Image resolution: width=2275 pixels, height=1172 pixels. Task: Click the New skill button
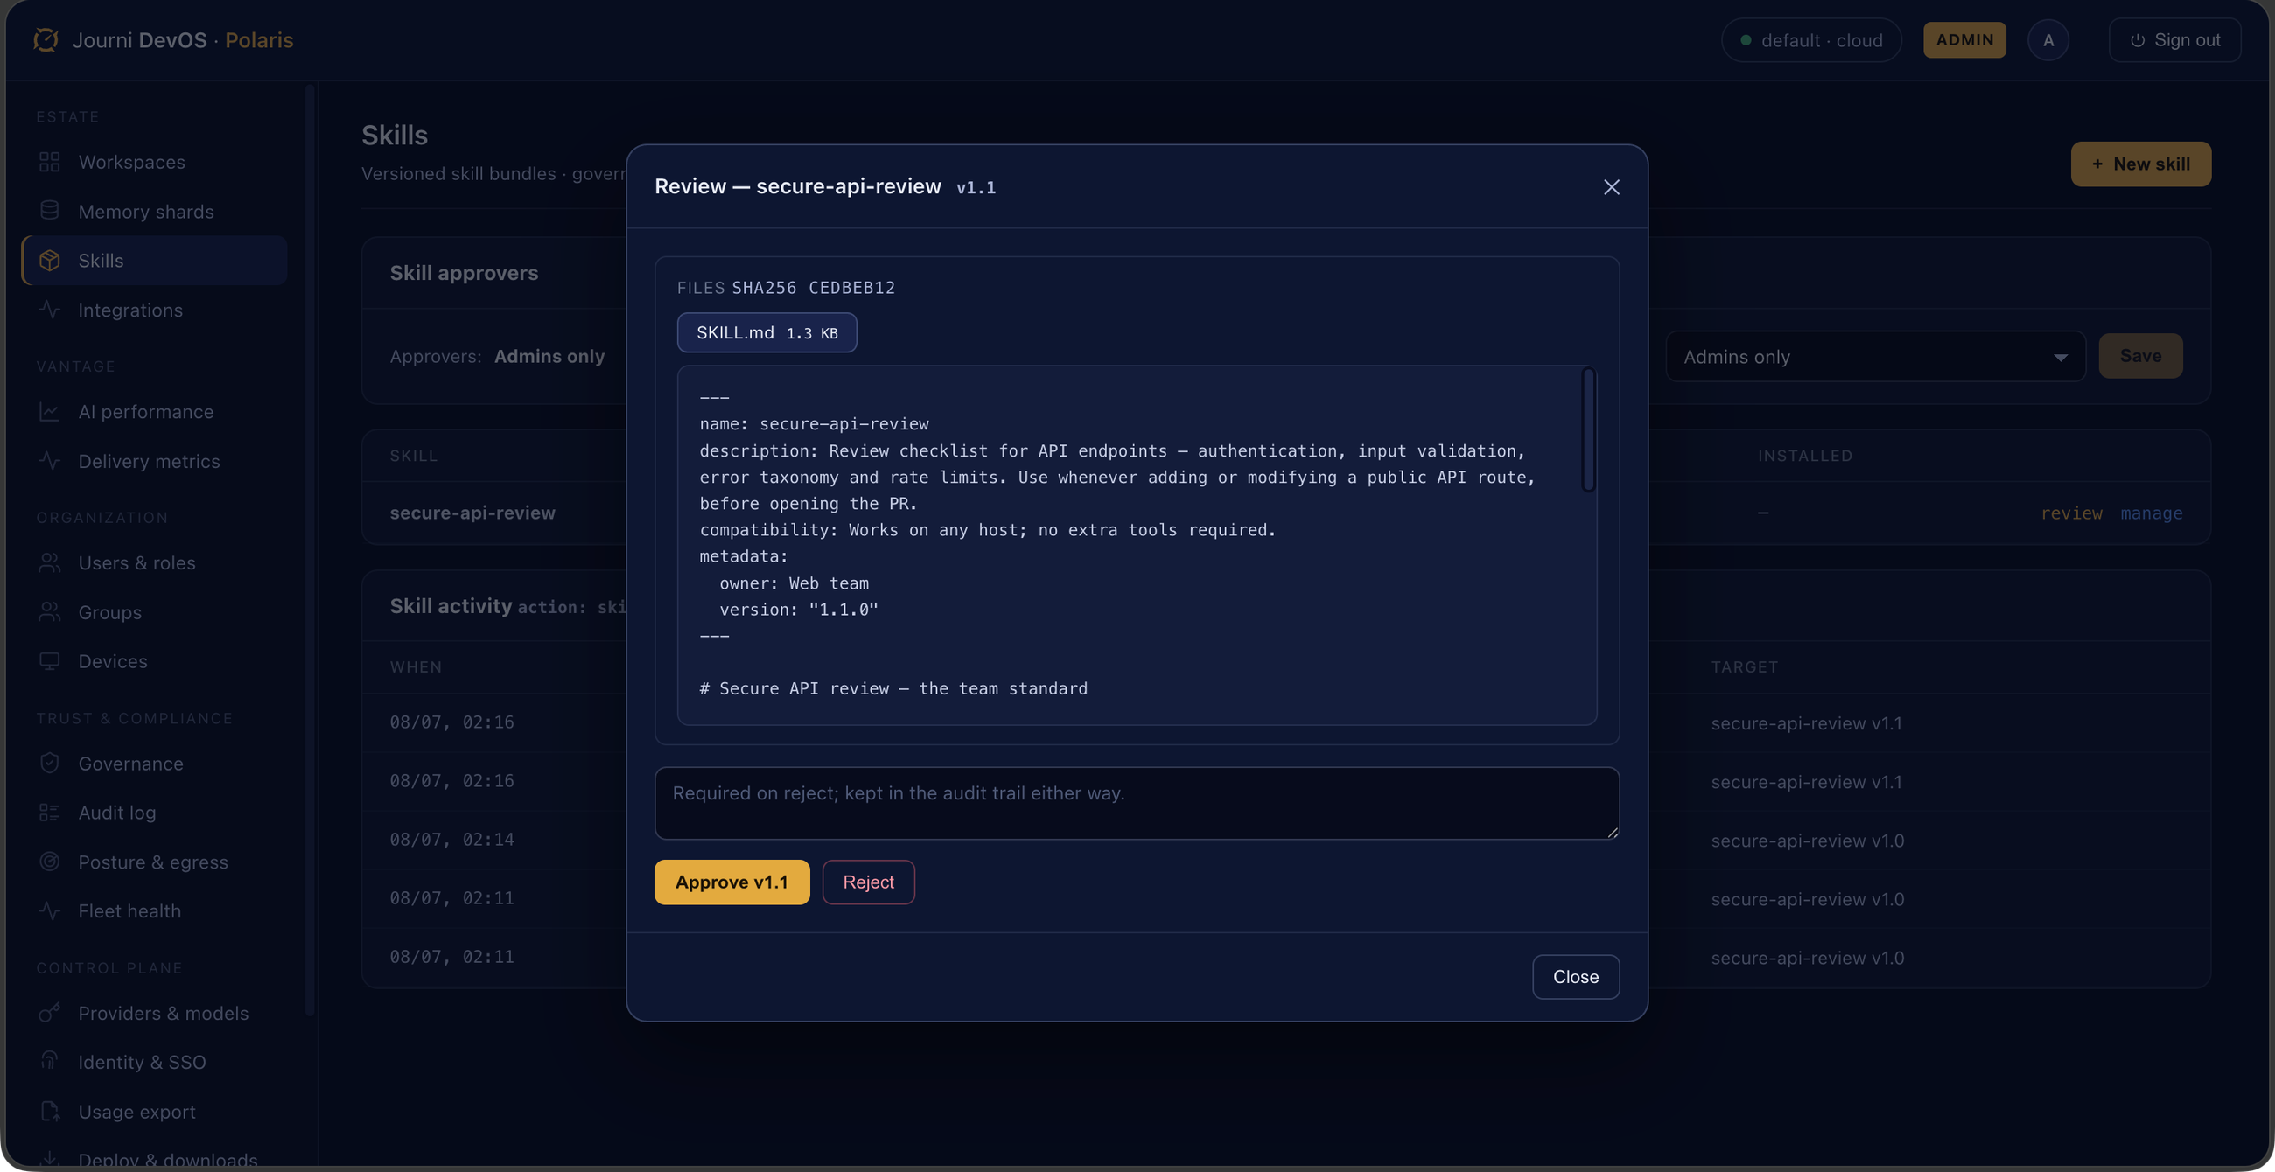point(2141,164)
